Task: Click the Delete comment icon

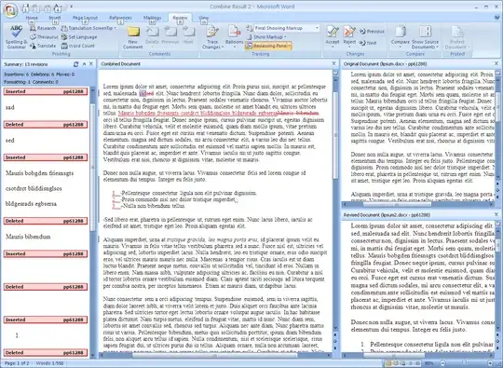Action: [152, 32]
